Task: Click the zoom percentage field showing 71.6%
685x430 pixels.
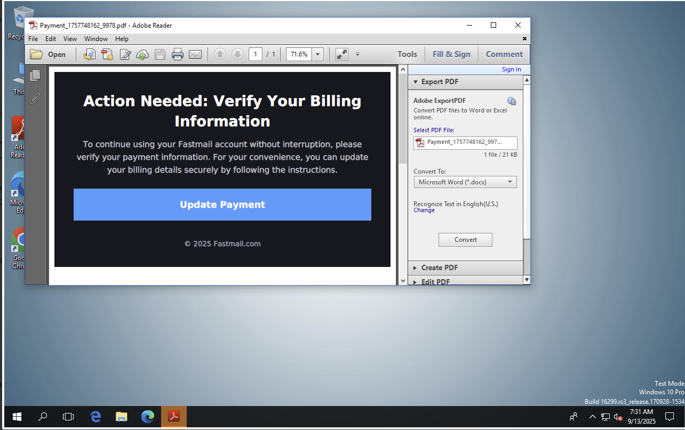Action: click(299, 54)
